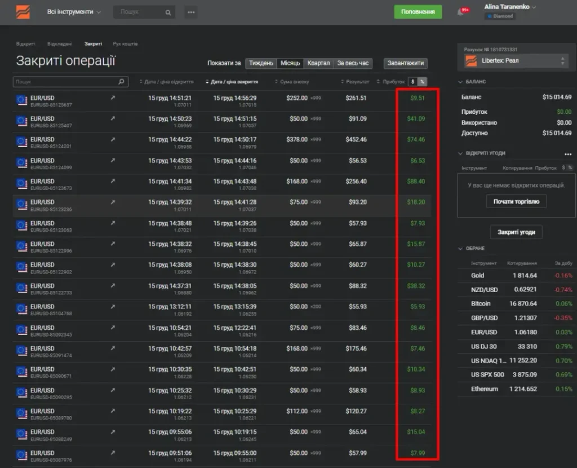Switch profit display to percent in table header
This screenshot has width=577, height=468.
(x=421, y=82)
